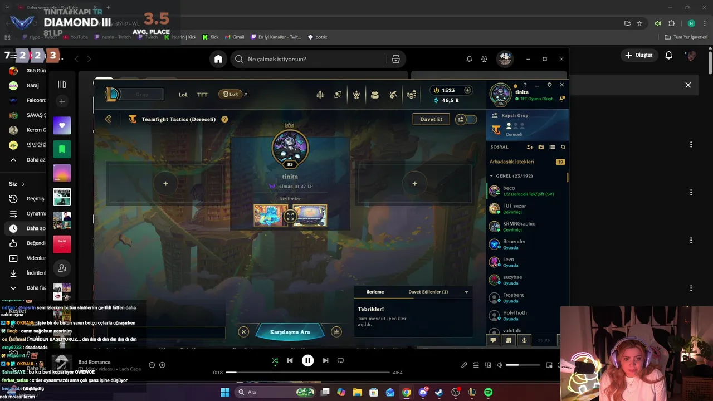Image resolution: width=713 pixels, height=401 pixels.
Task: Click the help icon beside Teamfight Tactics (Dereceli)
Action: pyautogui.click(x=224, y=119)
